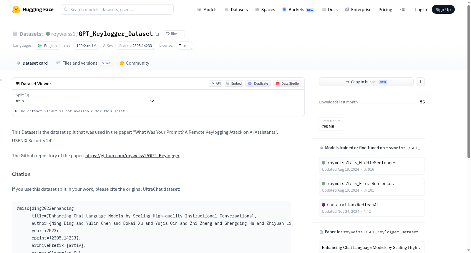Click Copy to bucket button
471x253 pixels.
[366, 82]
